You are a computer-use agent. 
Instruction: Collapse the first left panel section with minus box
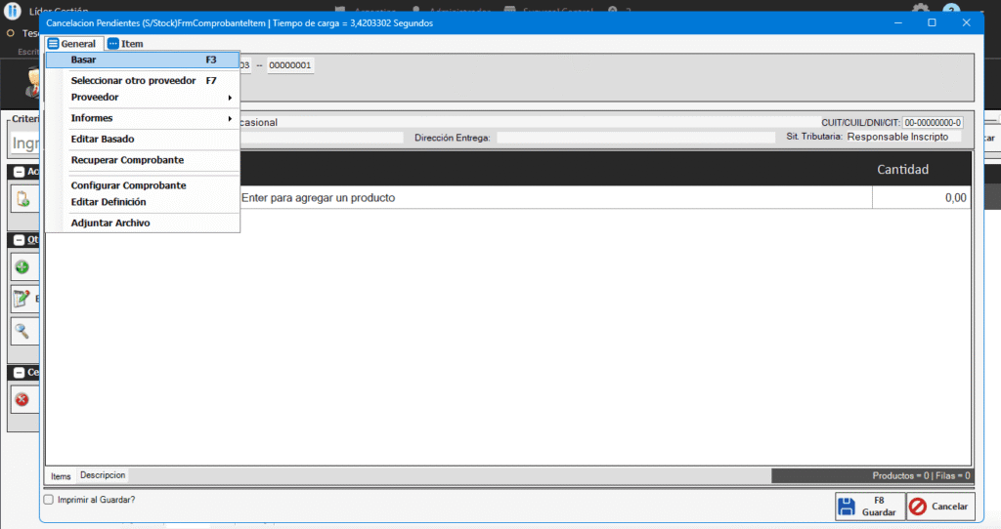click(20, 172)
